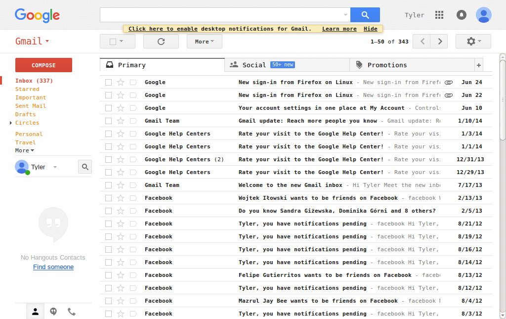Star the Gmail Team 1/10/14 message

pos(121,121)
